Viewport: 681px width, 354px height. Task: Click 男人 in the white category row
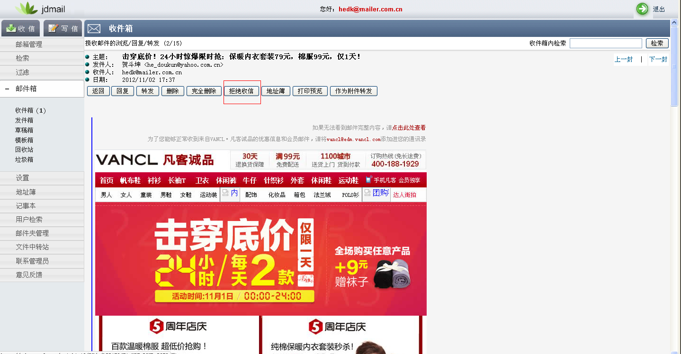107,195
